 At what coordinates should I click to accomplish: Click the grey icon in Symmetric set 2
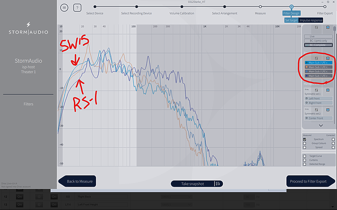pyautogui.click(x=316, y=110)
